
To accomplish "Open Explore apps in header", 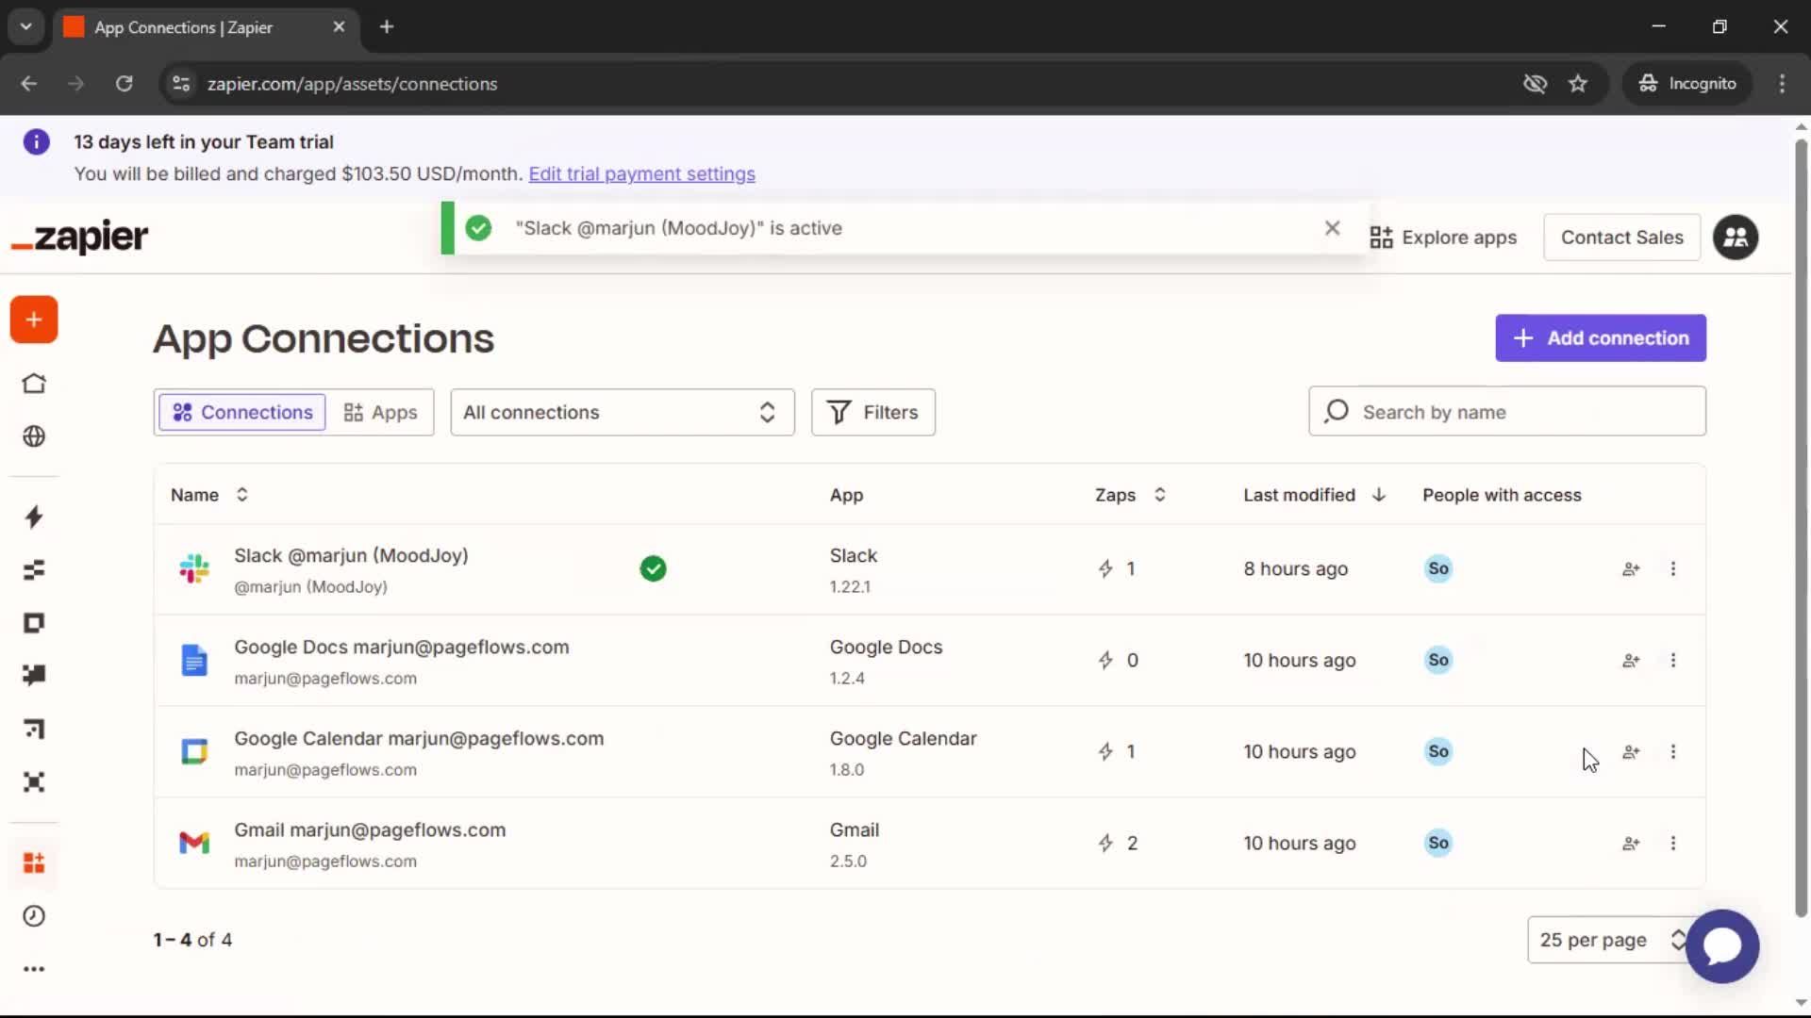I will coord(1443,238).
